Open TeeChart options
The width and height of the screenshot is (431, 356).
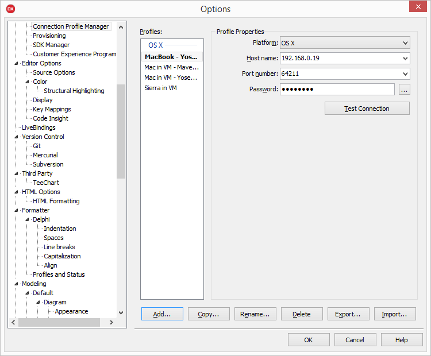pos(46,183)
